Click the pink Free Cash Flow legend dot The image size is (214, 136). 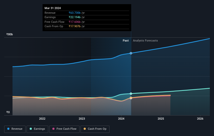pos(53,129)
